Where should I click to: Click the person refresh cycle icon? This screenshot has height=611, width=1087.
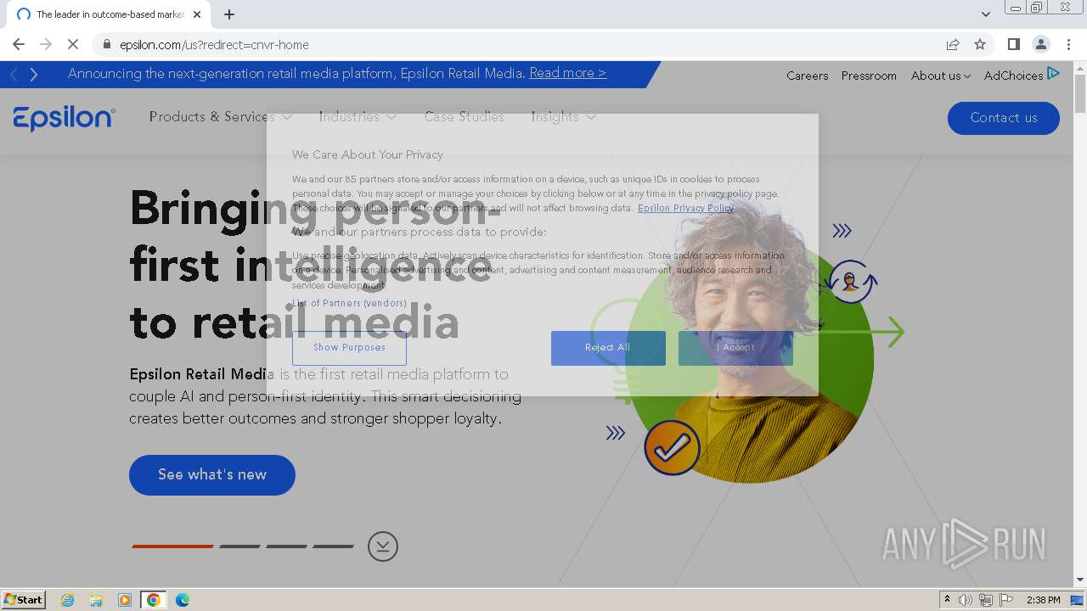(x=851, y=281)
